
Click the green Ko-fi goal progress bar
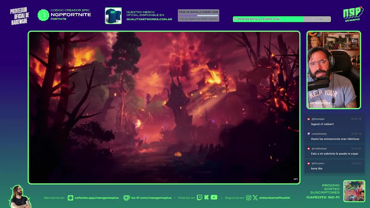[x=282, y=19]
